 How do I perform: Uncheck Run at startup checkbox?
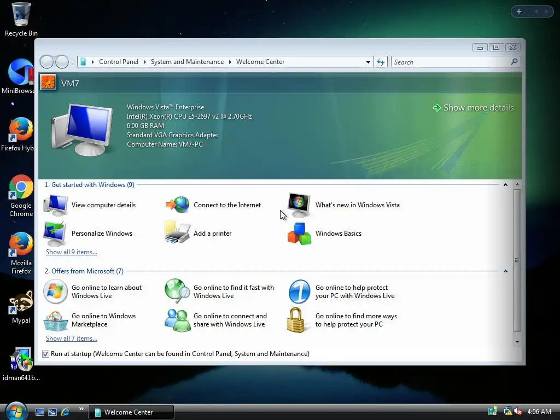(46, 354)
